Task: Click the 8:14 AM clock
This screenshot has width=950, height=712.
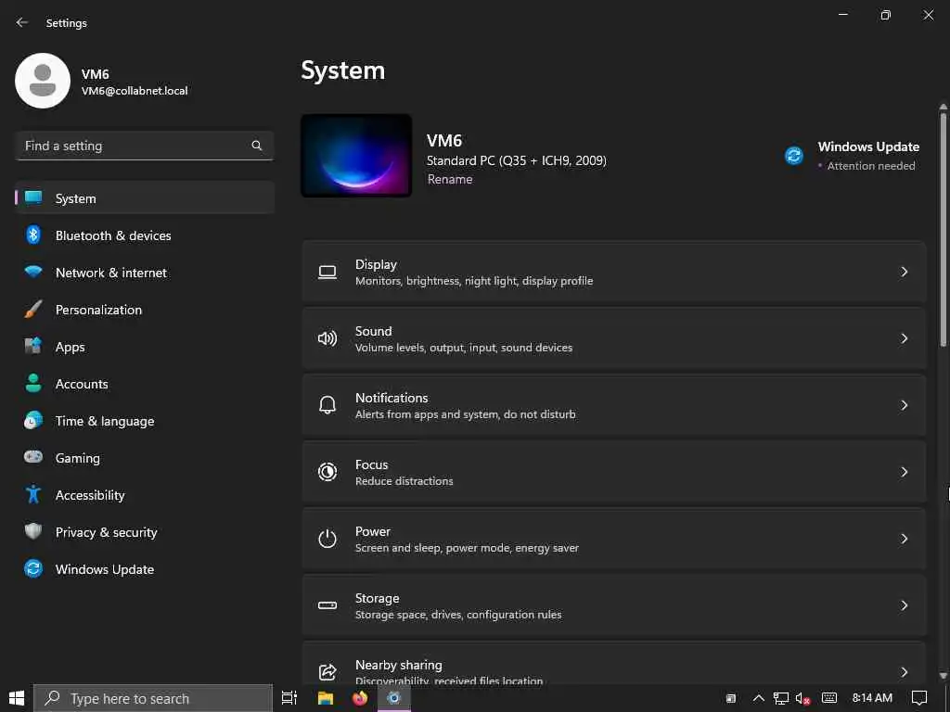Action: pyautogui.click(x=872, y=698)
